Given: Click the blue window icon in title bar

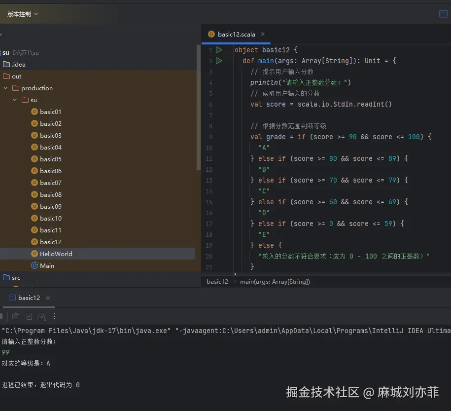Looking at the screenshot, I should click(x=443, y=14).
